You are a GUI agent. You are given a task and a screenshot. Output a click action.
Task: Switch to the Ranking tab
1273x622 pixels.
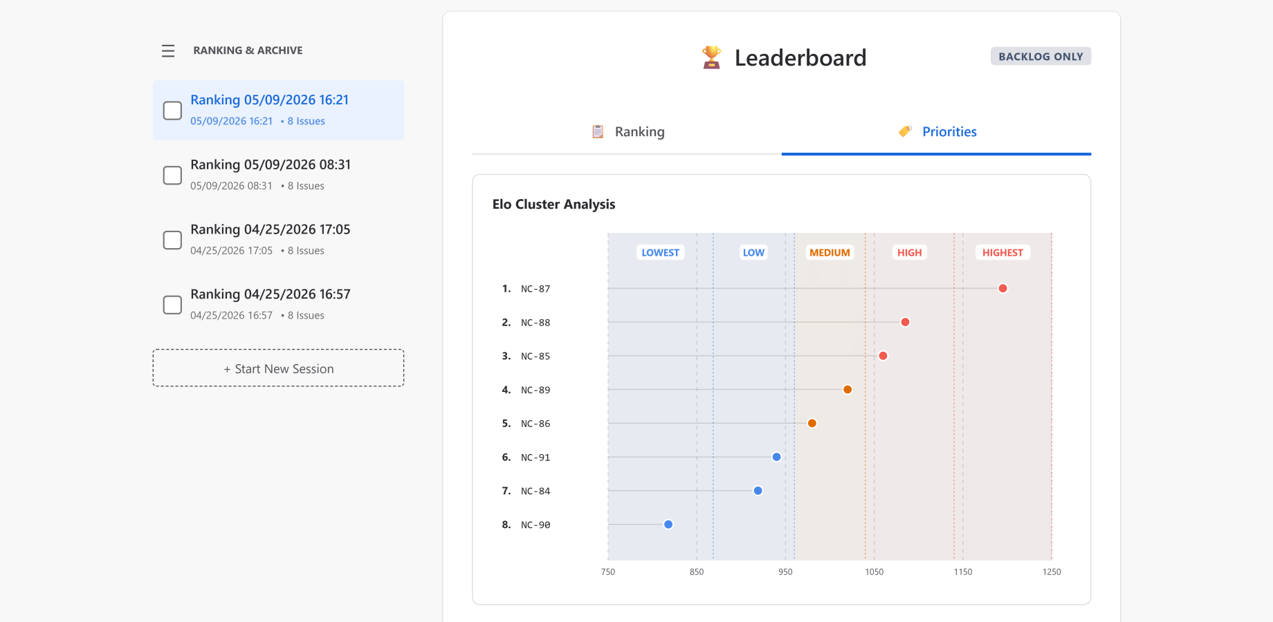click(x=627, y=132)
